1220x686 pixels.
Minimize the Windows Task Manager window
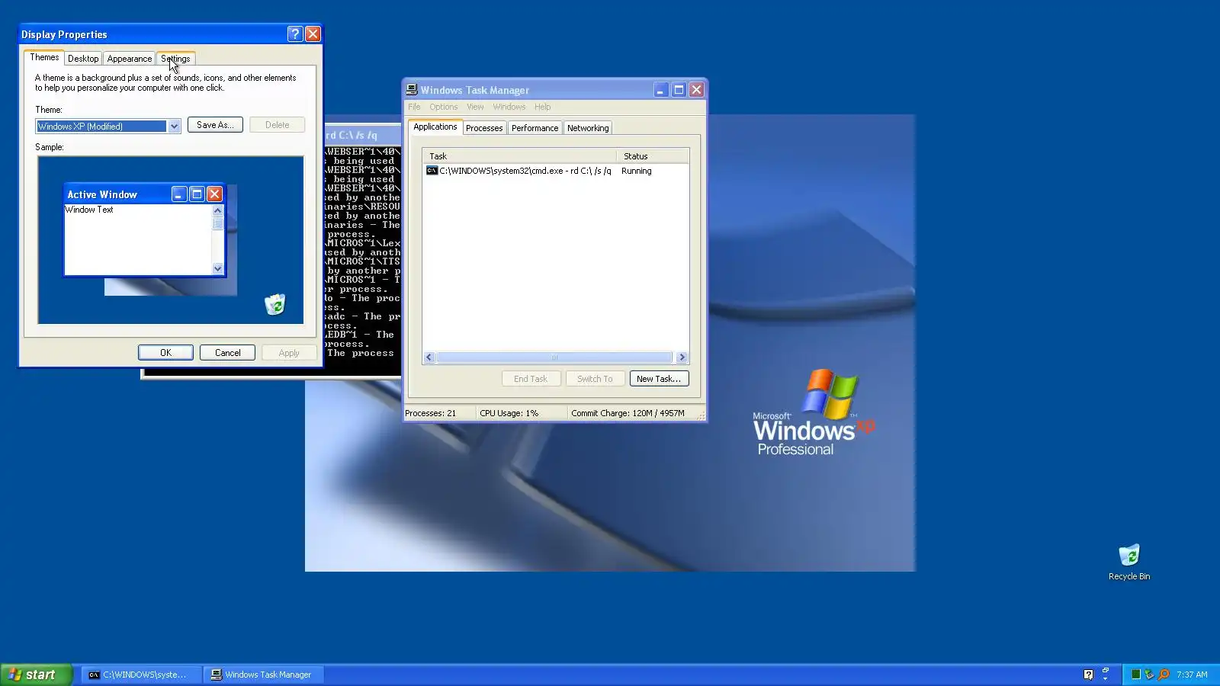[661, 90]
